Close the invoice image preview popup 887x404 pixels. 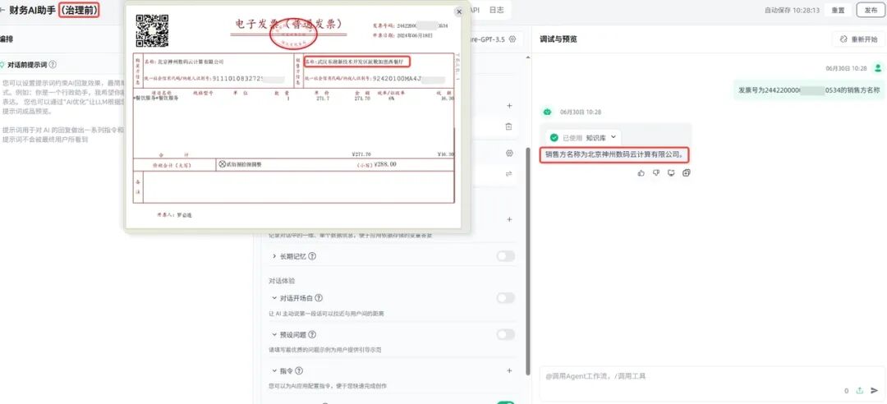tap(459, 11)
